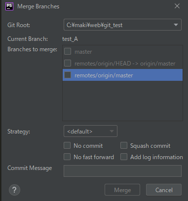
Task: Enable the No commit option
Action: [67, 145]
